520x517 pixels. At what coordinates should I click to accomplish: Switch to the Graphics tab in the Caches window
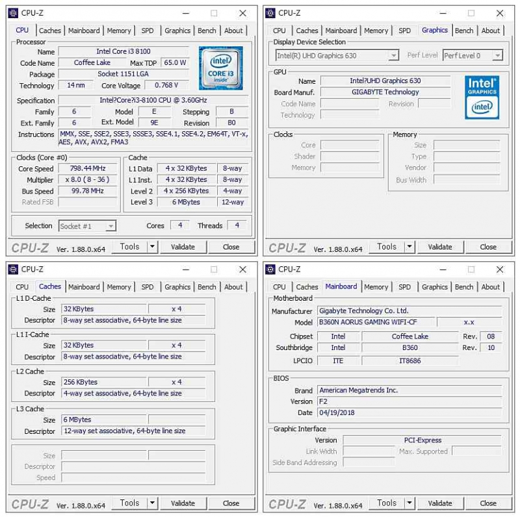[x=177, y=287]
